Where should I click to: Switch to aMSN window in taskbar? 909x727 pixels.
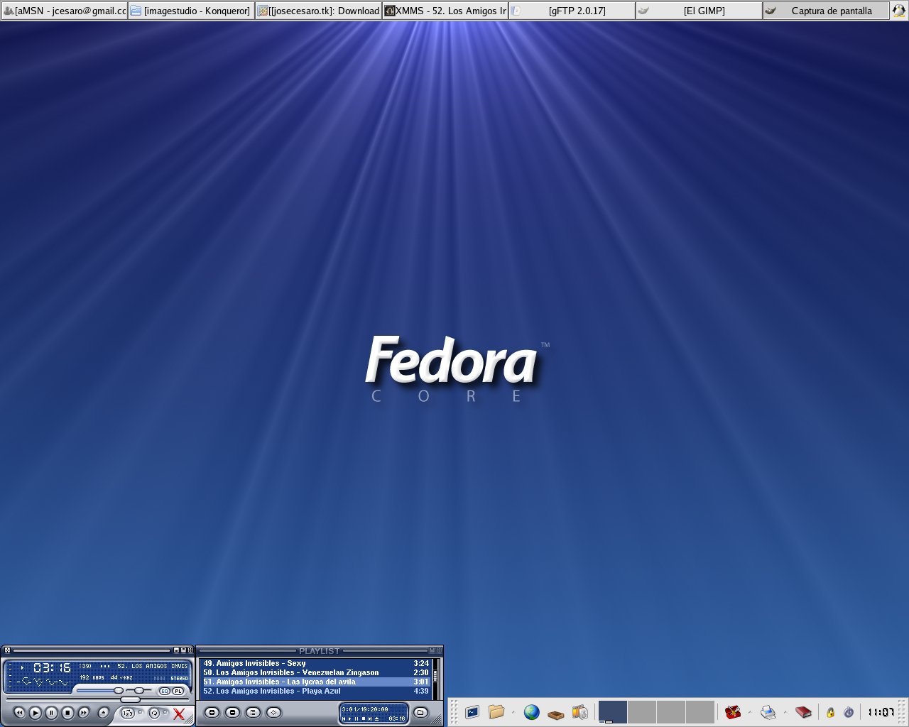(64, 11)
